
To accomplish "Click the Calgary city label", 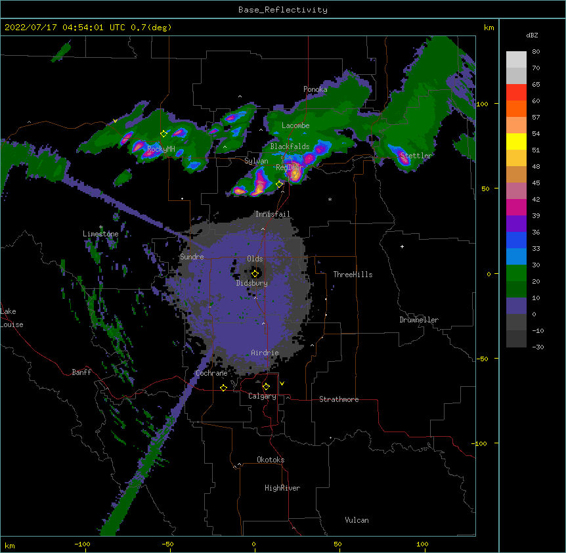I will coord(262,396).
